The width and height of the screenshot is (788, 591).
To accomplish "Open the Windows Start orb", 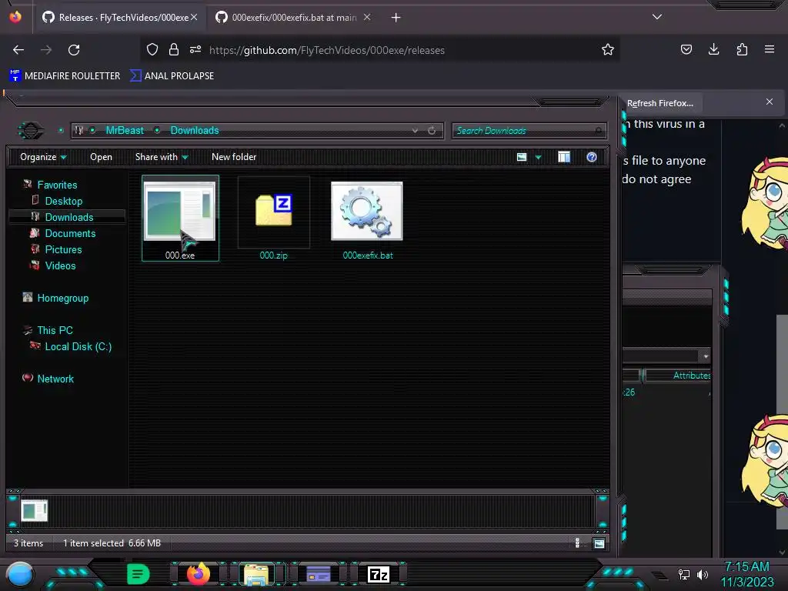I will tap(19, 574).
